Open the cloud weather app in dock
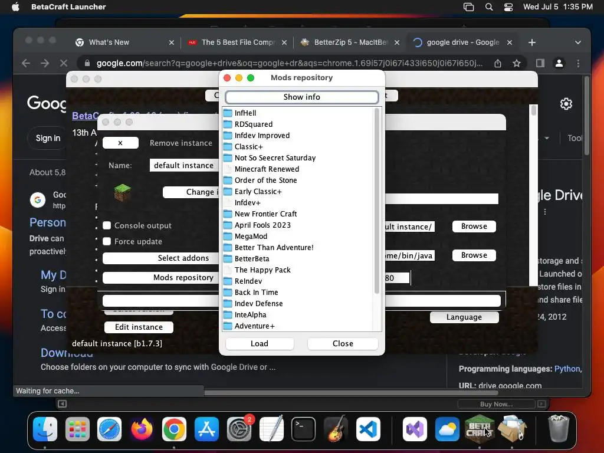 (x=447, y=429)
